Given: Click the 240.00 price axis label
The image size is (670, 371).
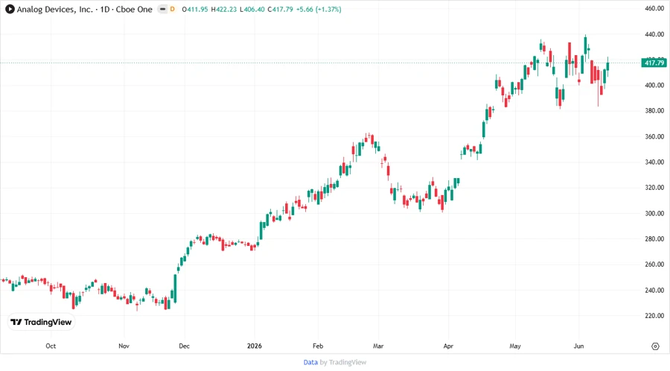Looking at the screenshot, I should pyautogui.click(x=654, y=291).
